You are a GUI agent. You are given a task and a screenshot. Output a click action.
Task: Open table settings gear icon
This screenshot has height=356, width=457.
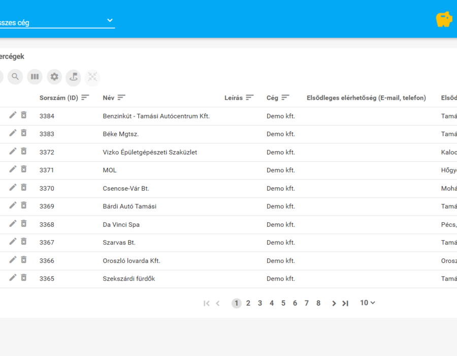coord(54,77)
